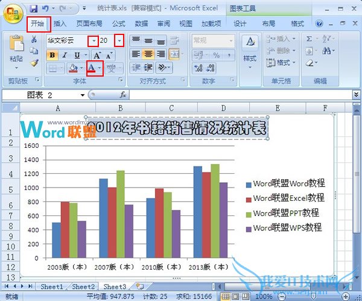Select the chart title text box
Viewport: 362px width, 301px height.
point(177,128)
